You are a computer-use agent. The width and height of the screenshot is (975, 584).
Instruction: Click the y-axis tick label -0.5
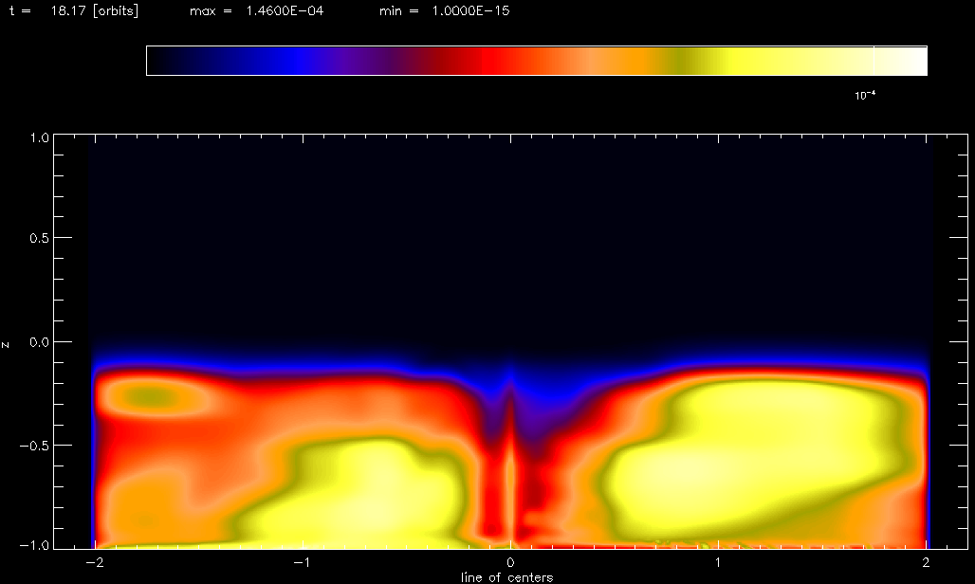[33, 445]
